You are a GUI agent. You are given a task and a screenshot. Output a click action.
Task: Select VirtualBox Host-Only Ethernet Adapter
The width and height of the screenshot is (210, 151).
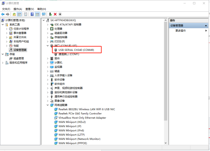(82, 118)
